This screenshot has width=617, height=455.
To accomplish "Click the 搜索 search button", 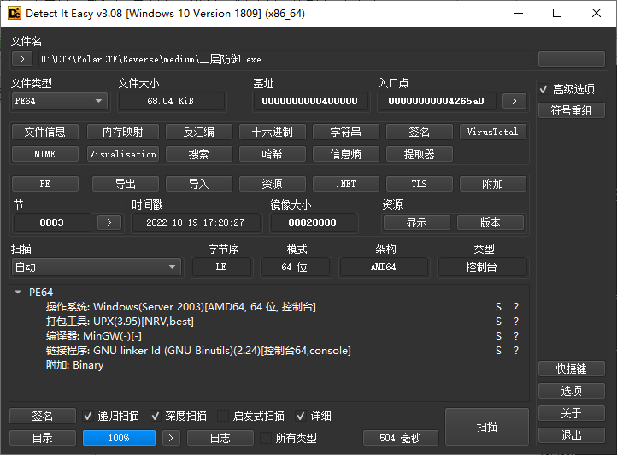I will [199, 154].
